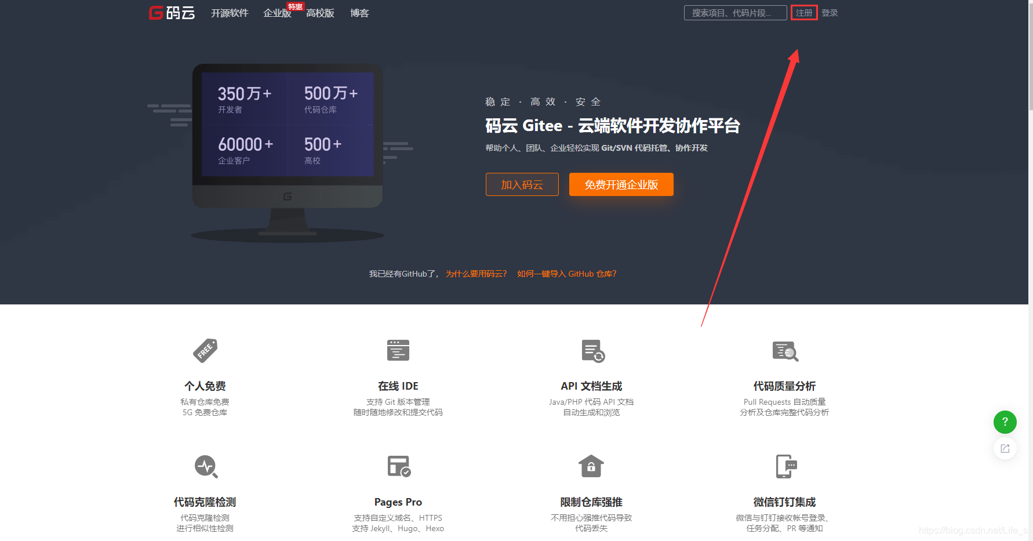Click the 350万+ 开发者 statistic

[245, 99]
